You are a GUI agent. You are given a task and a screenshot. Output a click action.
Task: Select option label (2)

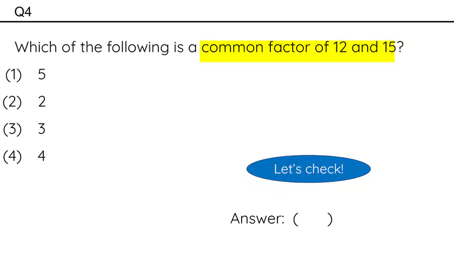click(12, 102)
